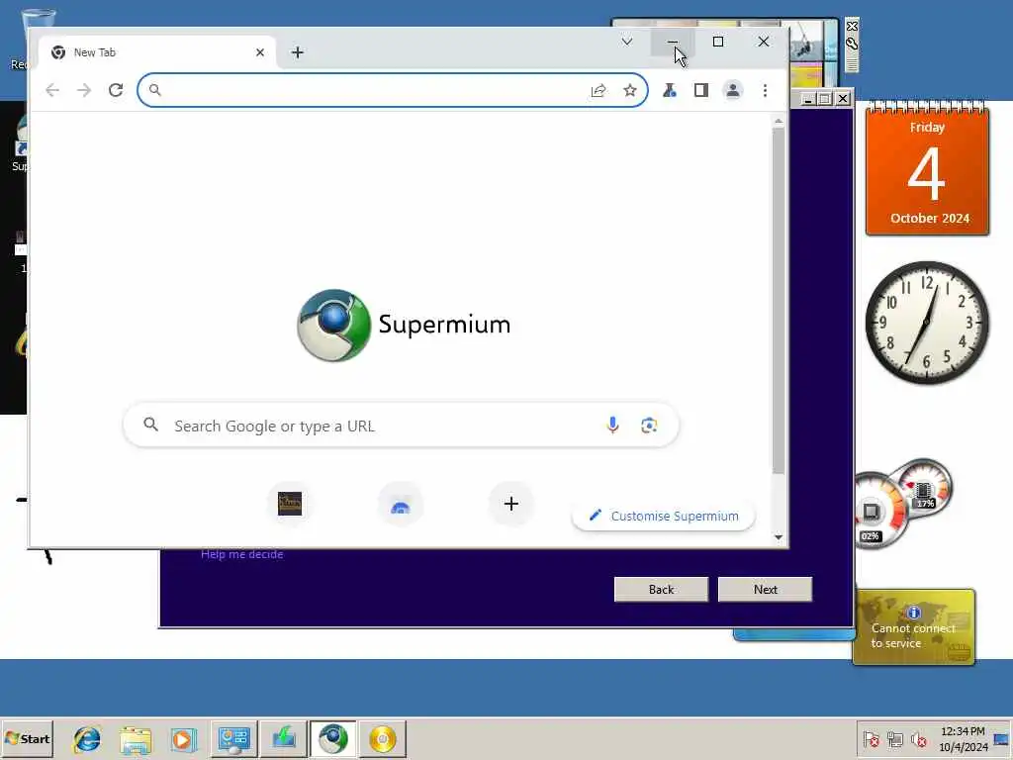This screenshot has height=760, width=1013.
Task: Minimize the installer window behind the browser
Action: coord(807,99)
